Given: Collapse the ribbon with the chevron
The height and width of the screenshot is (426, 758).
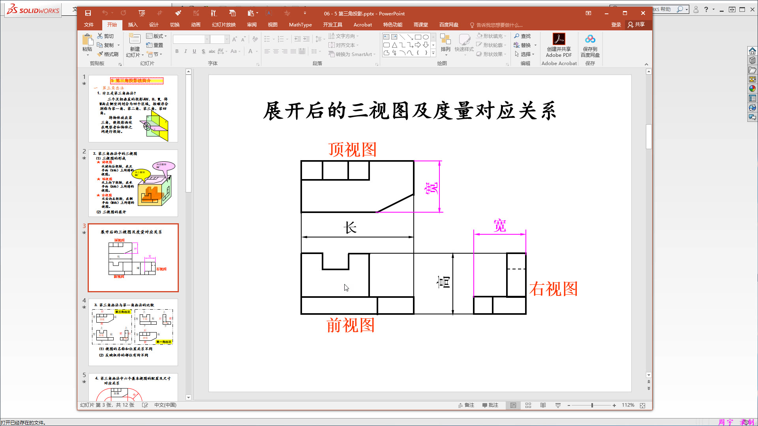Looking at the screenshot, I should tap(646, 64).
